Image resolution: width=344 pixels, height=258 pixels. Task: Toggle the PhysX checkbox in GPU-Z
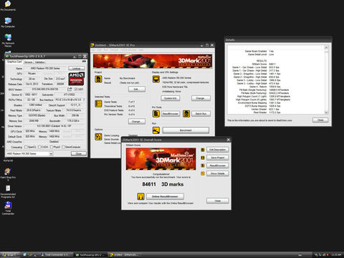[x=51, y=147]
